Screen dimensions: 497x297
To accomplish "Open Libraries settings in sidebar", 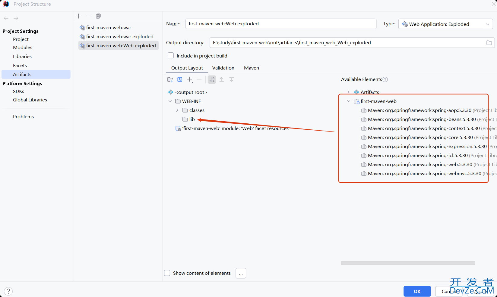I will pyautogui.click(x=22, y=56).
